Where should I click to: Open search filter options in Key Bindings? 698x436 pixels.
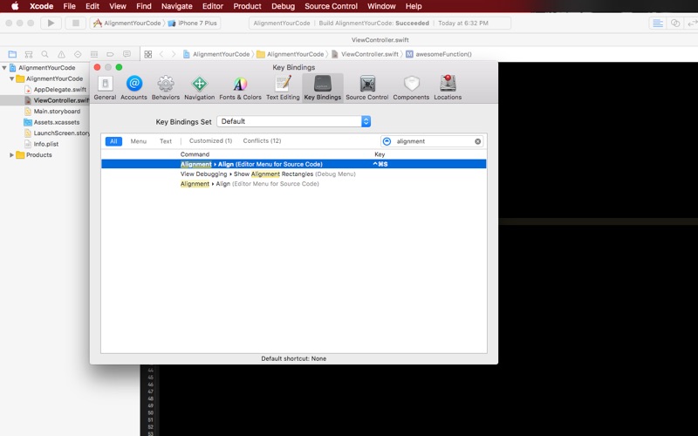[x=387, y=141]
